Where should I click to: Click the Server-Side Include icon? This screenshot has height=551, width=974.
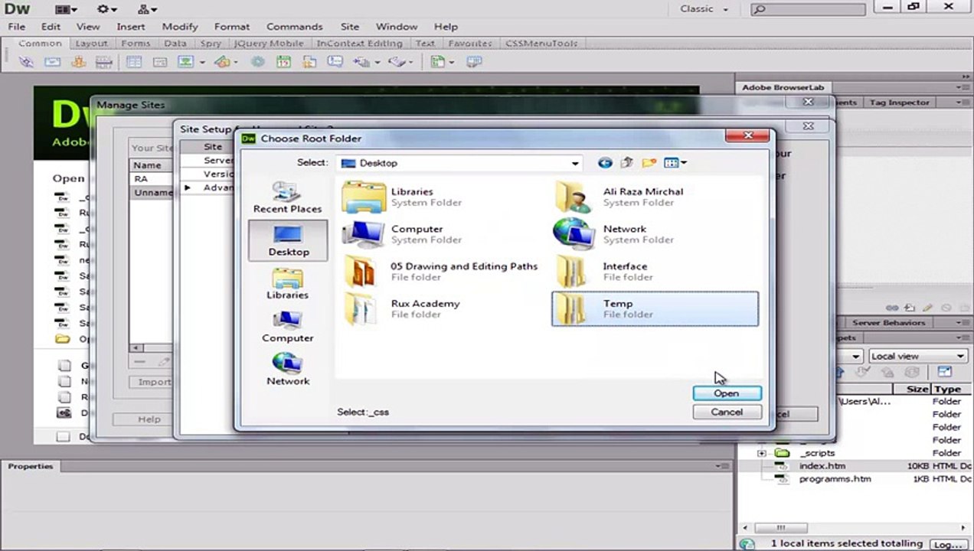[309, 62]
